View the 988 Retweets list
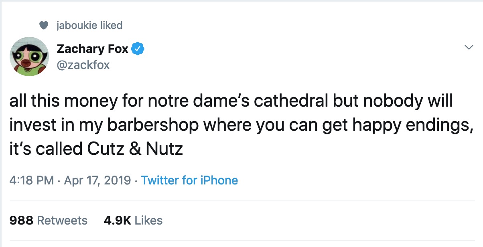The width and height of the screenshot is (483, 247). (x=48, y=221)
